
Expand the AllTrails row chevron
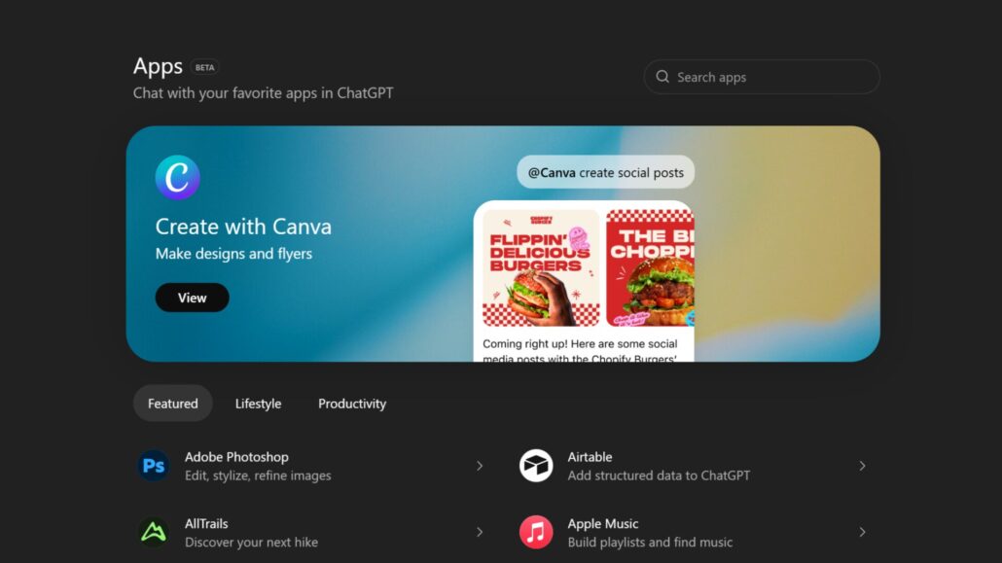(480, 532)
